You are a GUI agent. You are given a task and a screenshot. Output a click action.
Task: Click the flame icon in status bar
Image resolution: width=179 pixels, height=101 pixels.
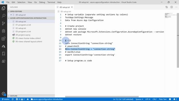coord(28,99)
